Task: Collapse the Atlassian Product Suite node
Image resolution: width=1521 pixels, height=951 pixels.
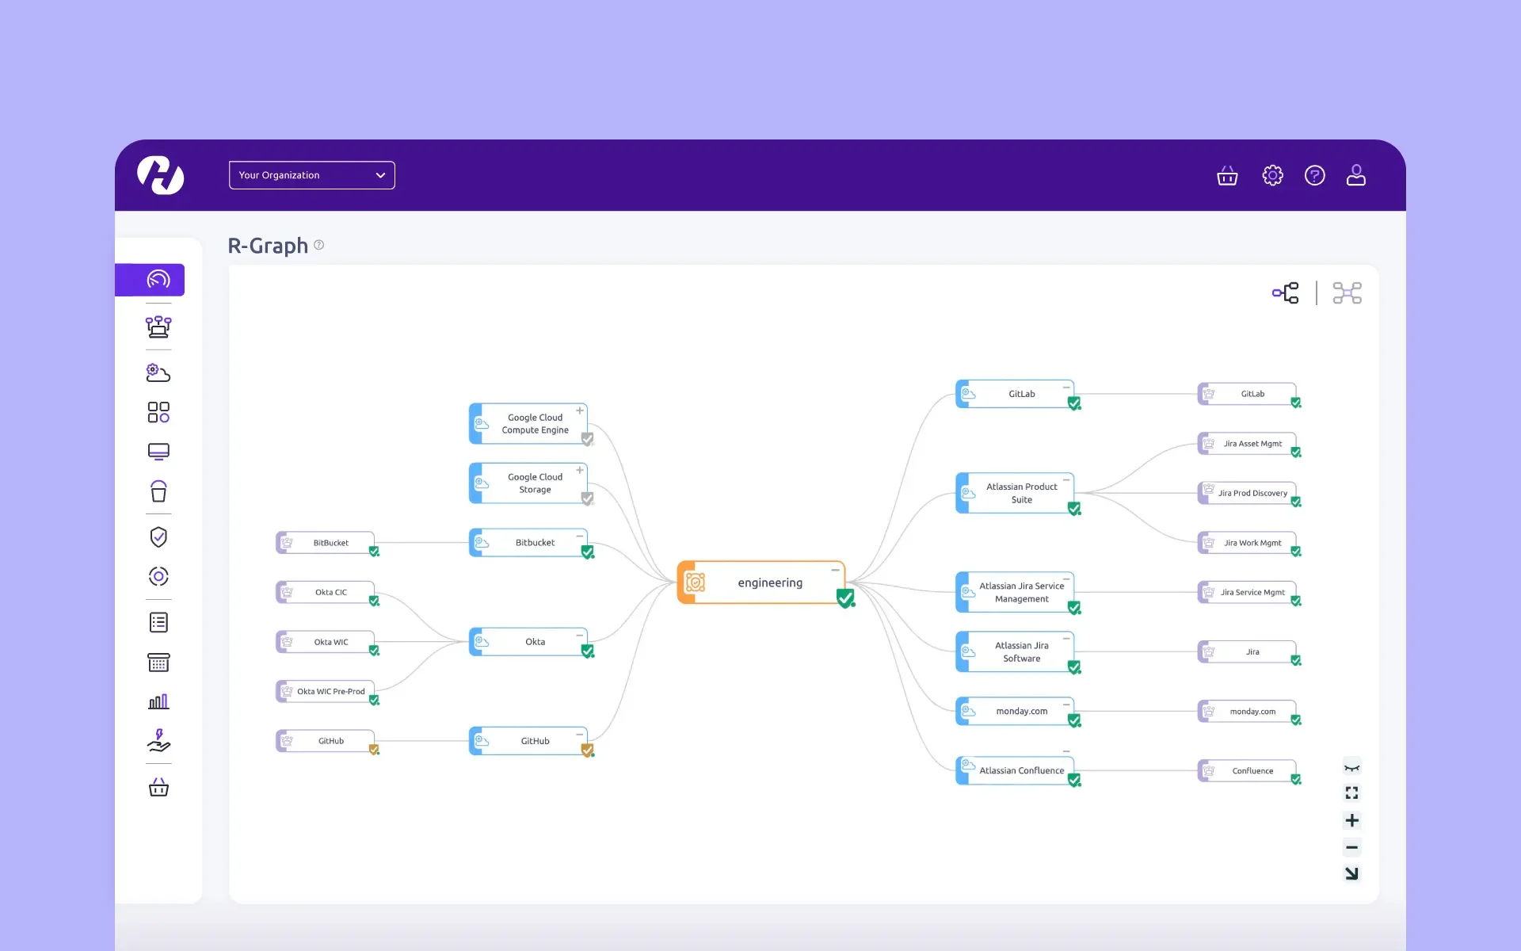Action: [x=1066, y=480]
